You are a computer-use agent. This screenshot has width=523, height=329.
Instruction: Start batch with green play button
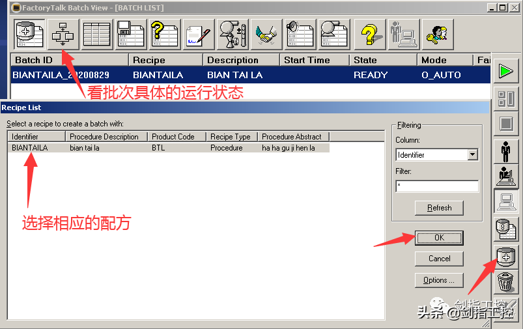point(506,70)
